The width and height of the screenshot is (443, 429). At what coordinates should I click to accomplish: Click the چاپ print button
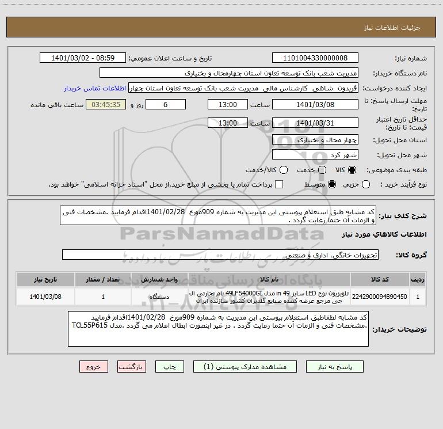click(170, 366)
